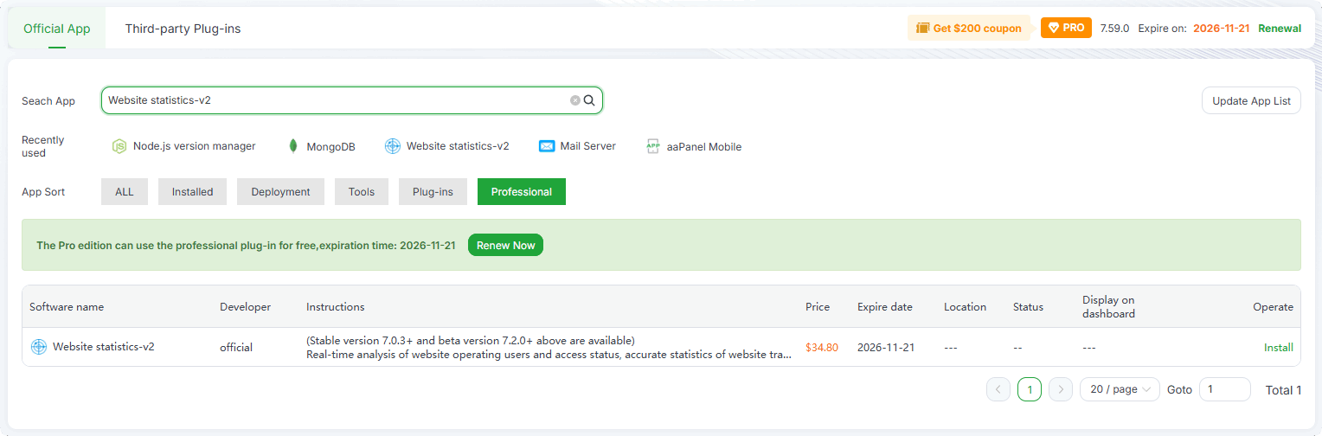The image size is (1322, 436).
Task: Switch to Third-party Plug-ins tab
Action: click(x=183, y=29)
